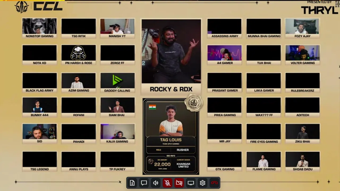Click the THRYL sponsor logo
340x191 pixels.
click(x=320, y=10)
